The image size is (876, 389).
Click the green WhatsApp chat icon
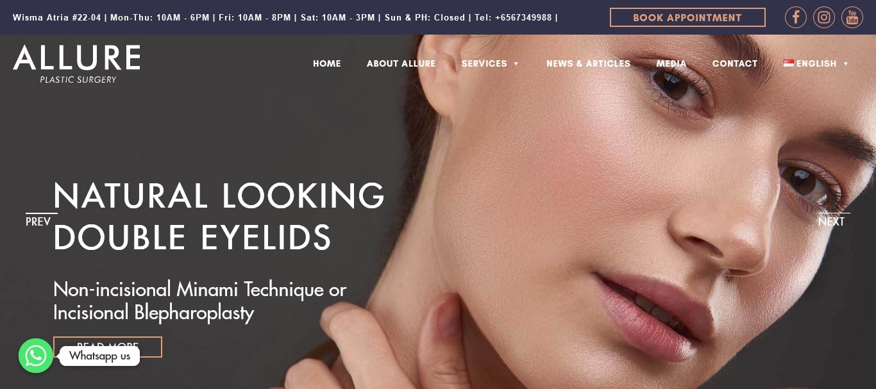(36, 356)
